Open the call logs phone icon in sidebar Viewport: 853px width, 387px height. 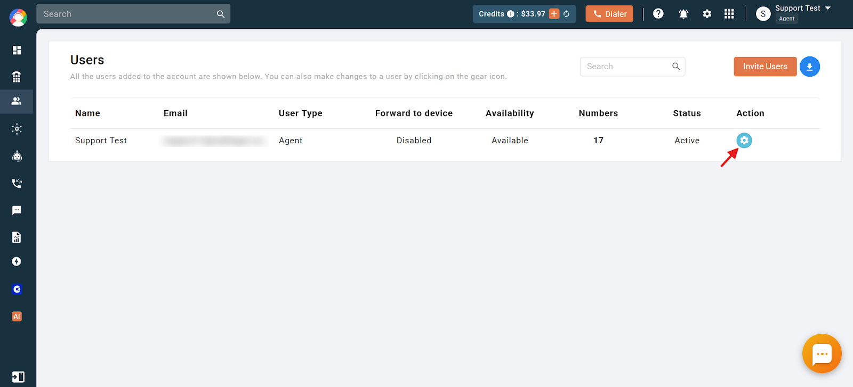17,183
